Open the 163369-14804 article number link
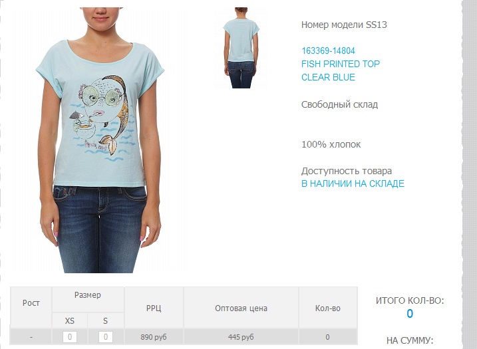Image resolution: width=477 pixels, height=349 pixels. [x=328, y=51]
